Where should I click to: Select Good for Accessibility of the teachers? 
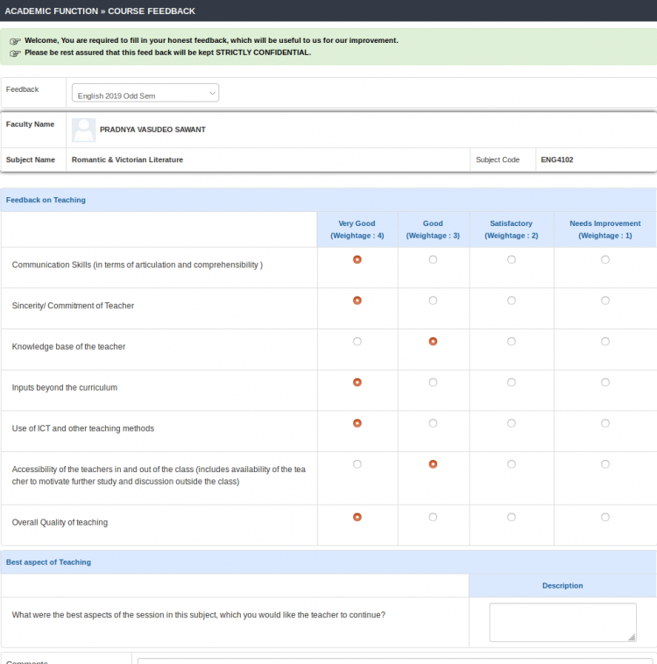pyautogui.click(x=433, y=464)
